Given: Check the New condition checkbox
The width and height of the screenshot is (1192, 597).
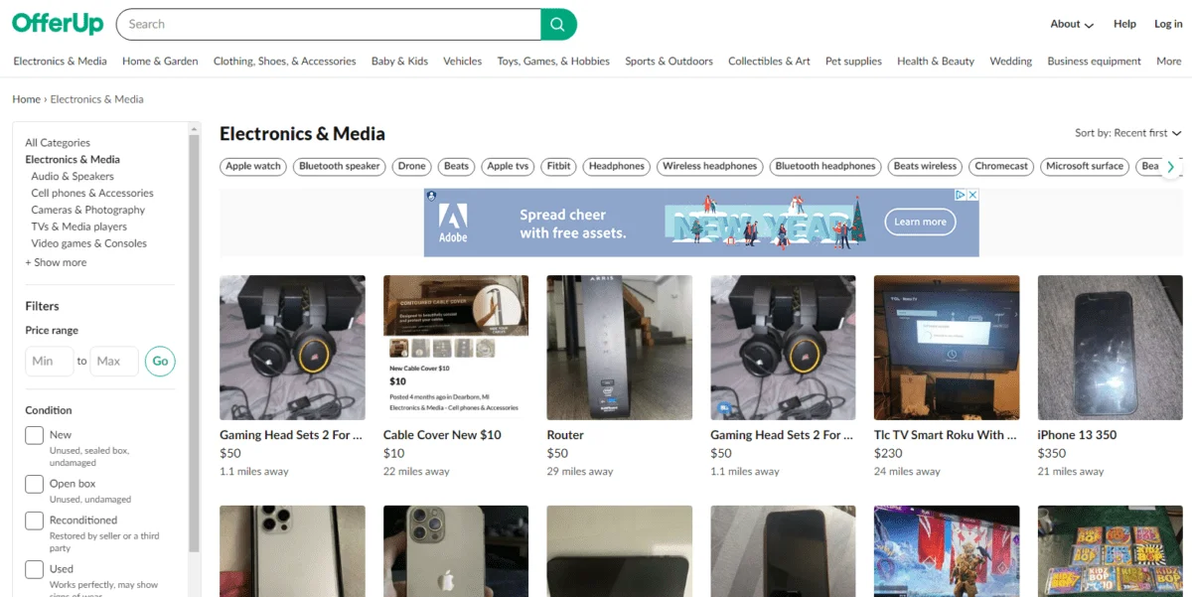Looking at the screenshot, I should click(35, 435).
